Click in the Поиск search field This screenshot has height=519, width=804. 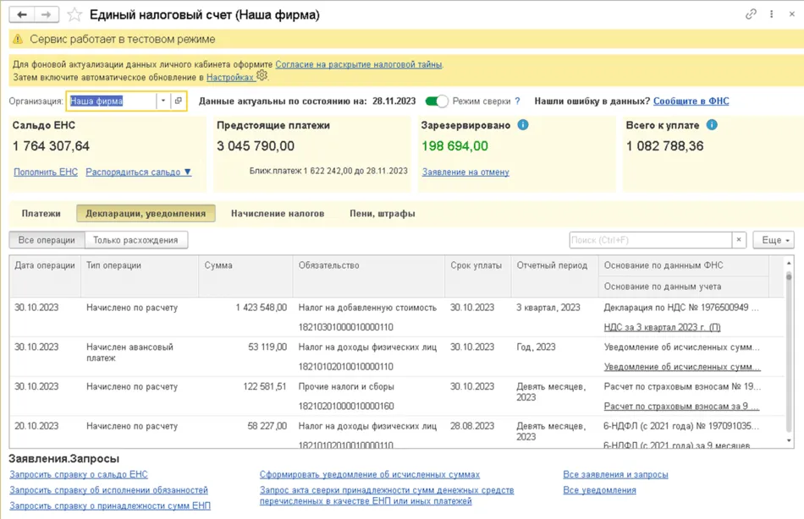click(x=650, y=240)
